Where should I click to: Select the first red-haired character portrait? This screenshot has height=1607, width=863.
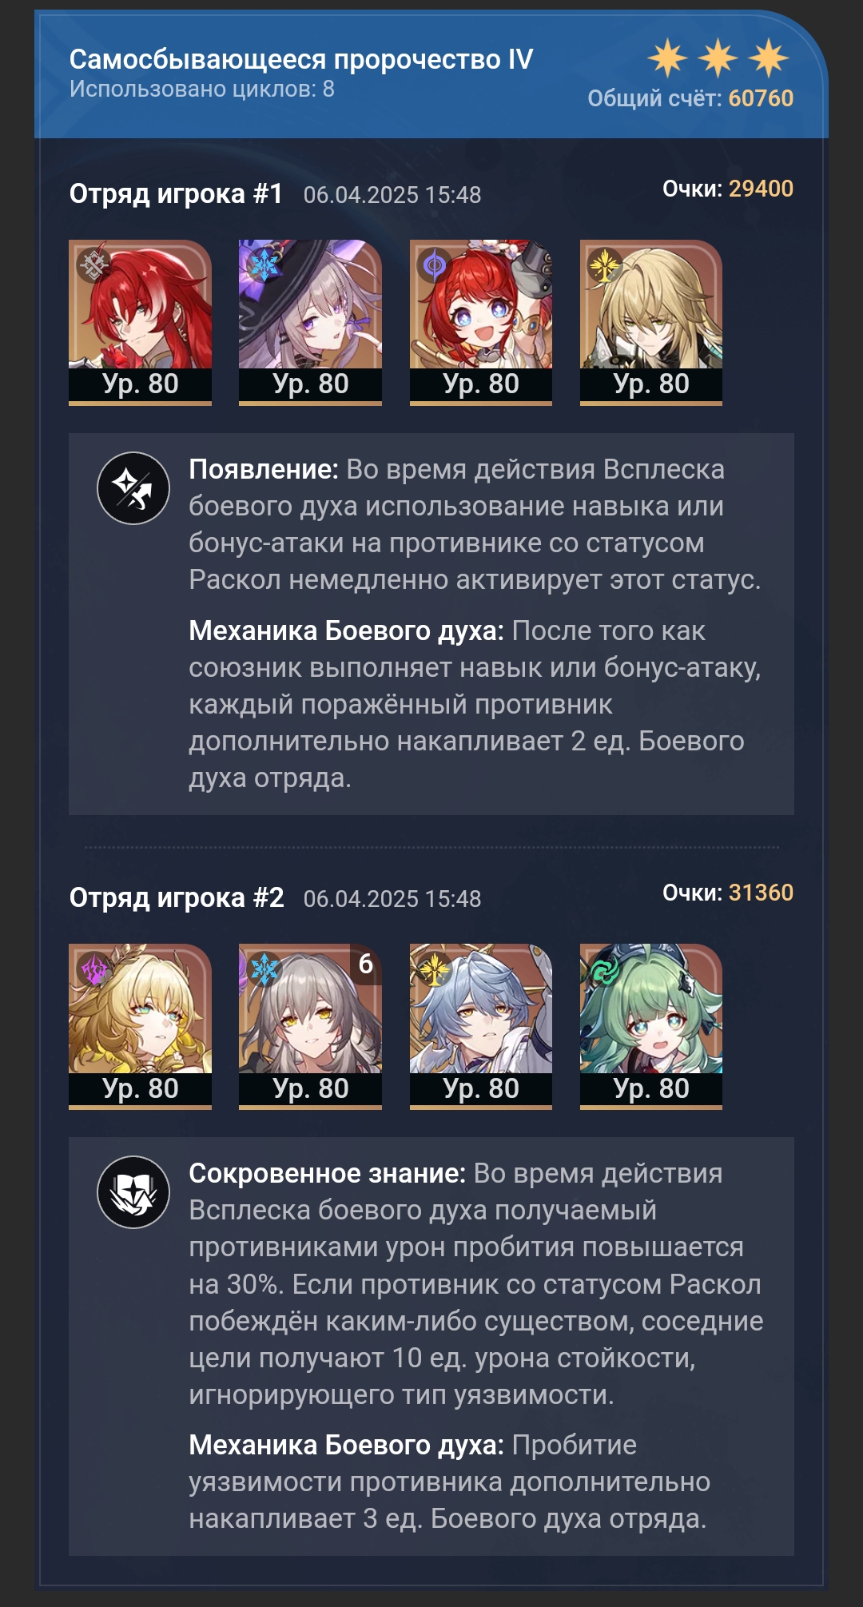pyautogui.click(x=140, y=322)
